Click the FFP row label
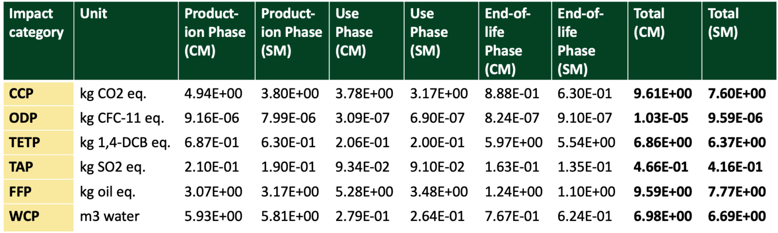The image size is (778, 233). pos(20,192)
